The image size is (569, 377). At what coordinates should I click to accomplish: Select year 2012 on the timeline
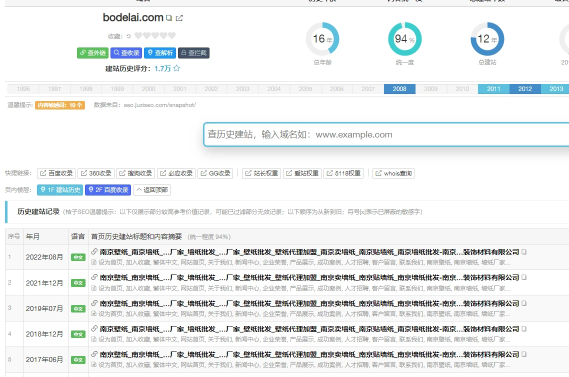[x=524, y=89]
